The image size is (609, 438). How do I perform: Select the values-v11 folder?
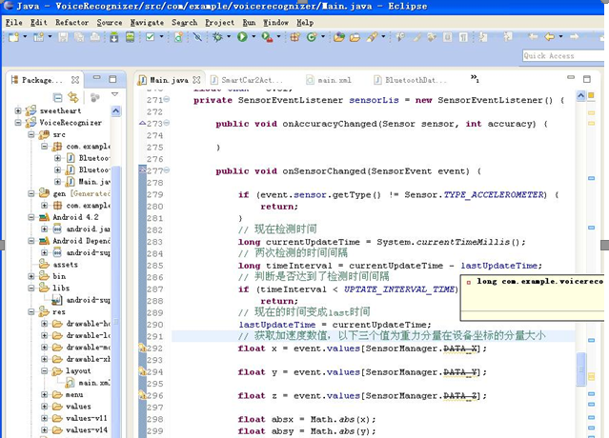click(80, 418)
